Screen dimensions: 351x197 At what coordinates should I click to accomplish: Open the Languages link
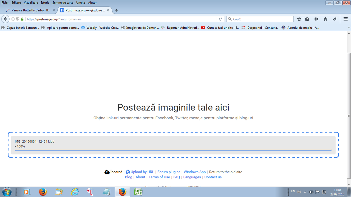(x=192, y=177)
